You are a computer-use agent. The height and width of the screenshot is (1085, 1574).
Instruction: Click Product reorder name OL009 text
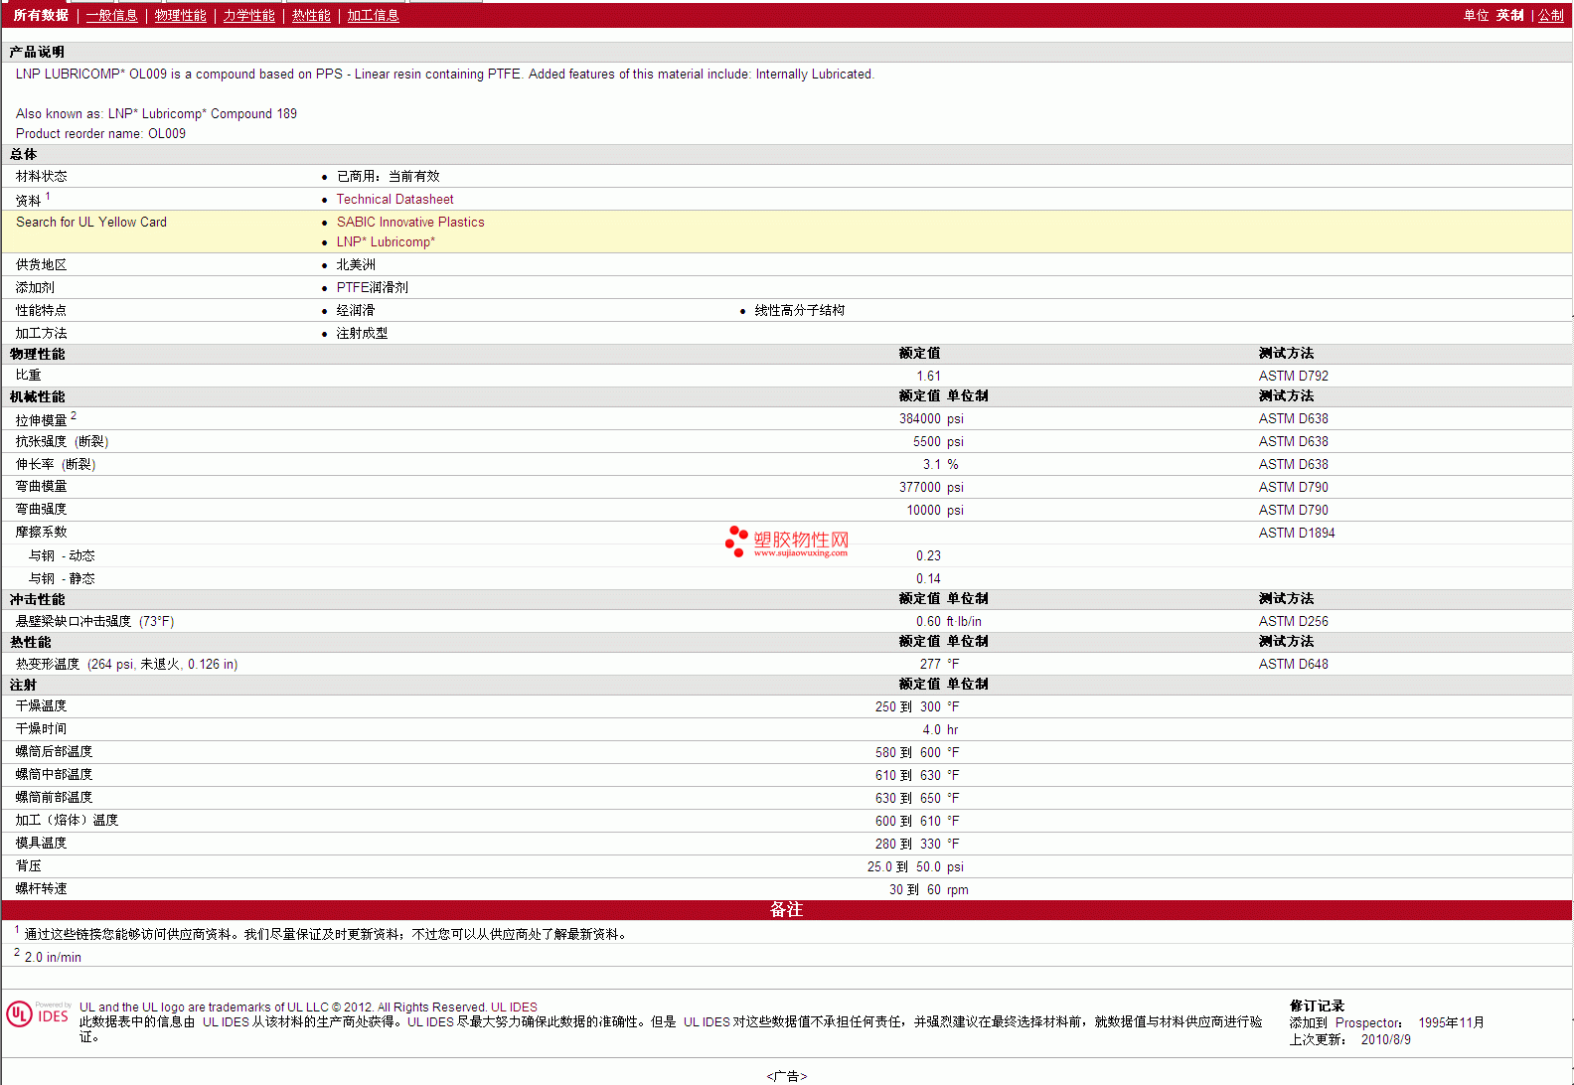pos(100,133)
